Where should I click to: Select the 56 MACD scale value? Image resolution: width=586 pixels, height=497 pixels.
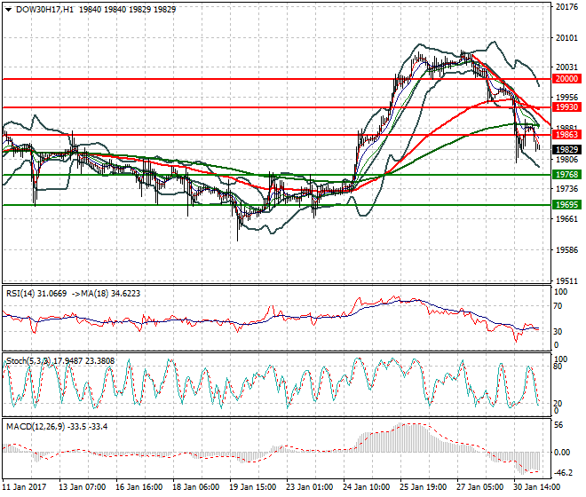[x=558, y=425]
